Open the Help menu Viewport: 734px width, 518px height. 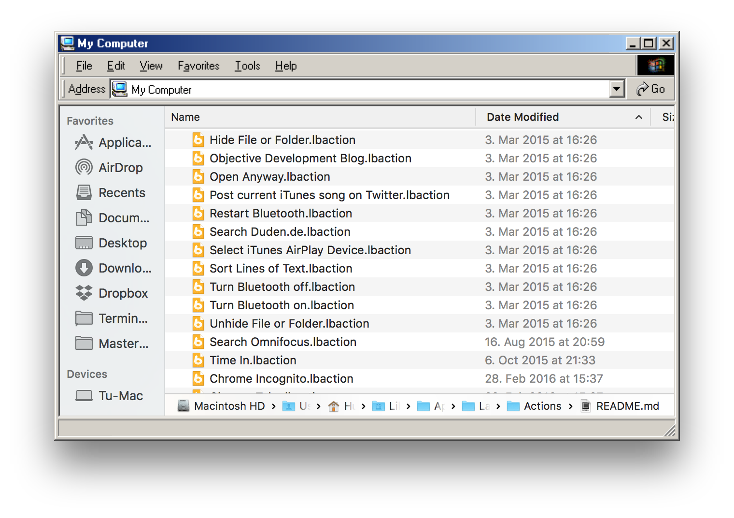(x=286, y=66)
